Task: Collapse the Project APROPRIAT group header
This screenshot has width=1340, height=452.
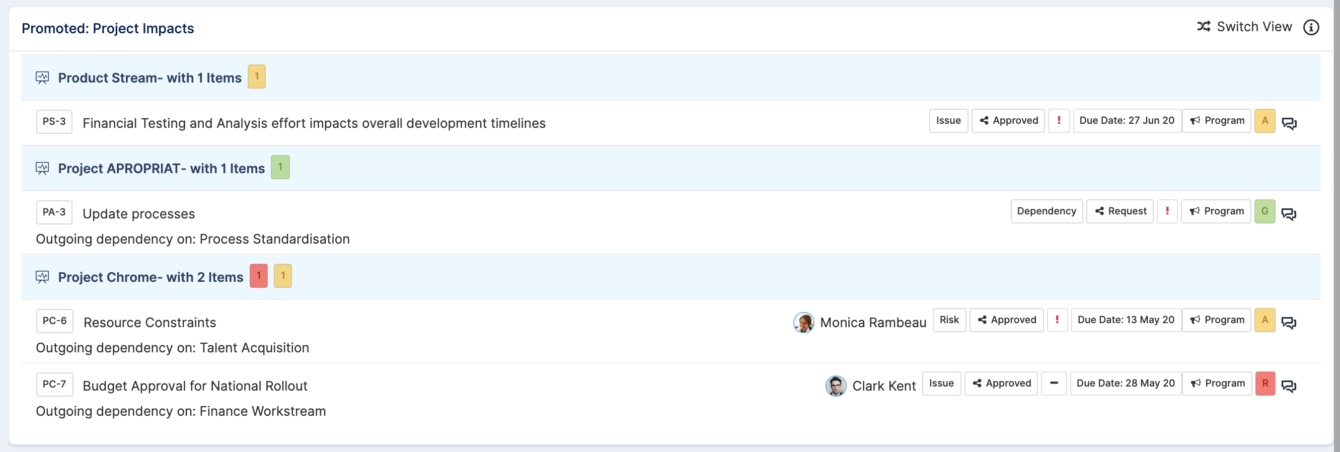Action: pos(161,169)
